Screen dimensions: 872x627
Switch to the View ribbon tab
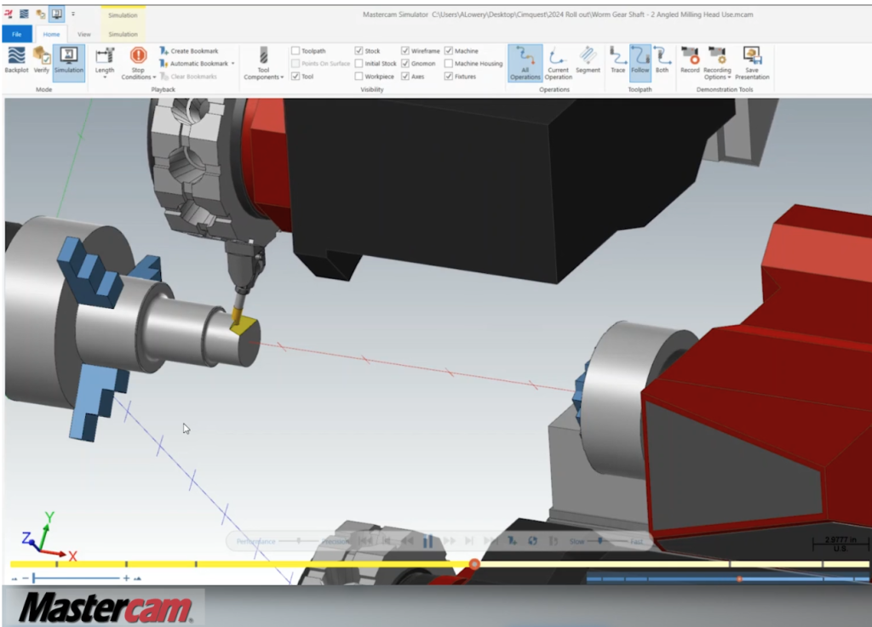(84, 34)
